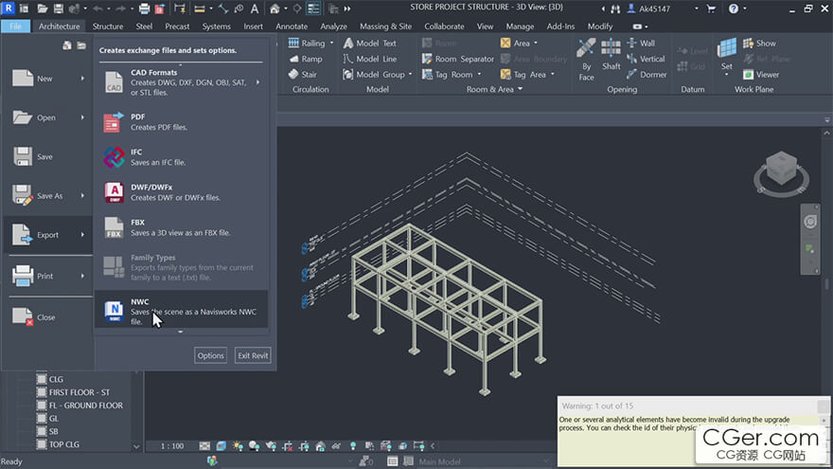Close the project via File menu
The width and height of the screenshot is (833, 469).
[48, 316]
